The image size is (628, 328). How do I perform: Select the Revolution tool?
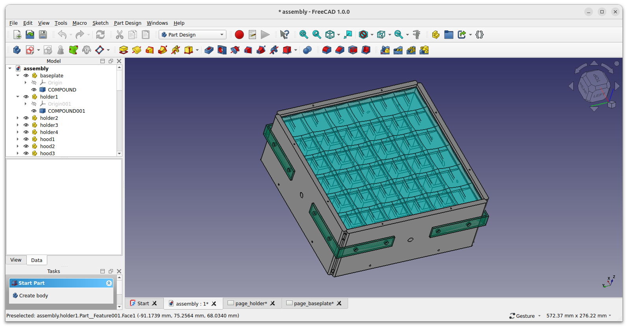(137, 50)
